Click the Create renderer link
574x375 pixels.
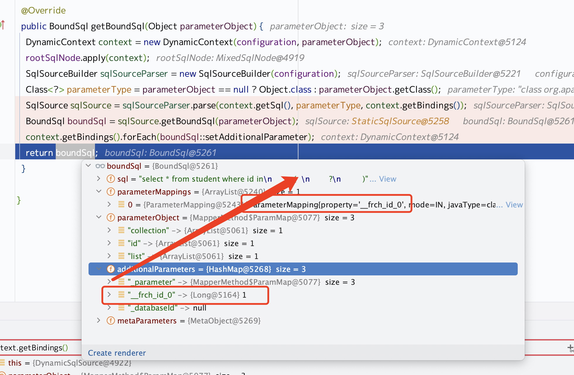point(117,353)
